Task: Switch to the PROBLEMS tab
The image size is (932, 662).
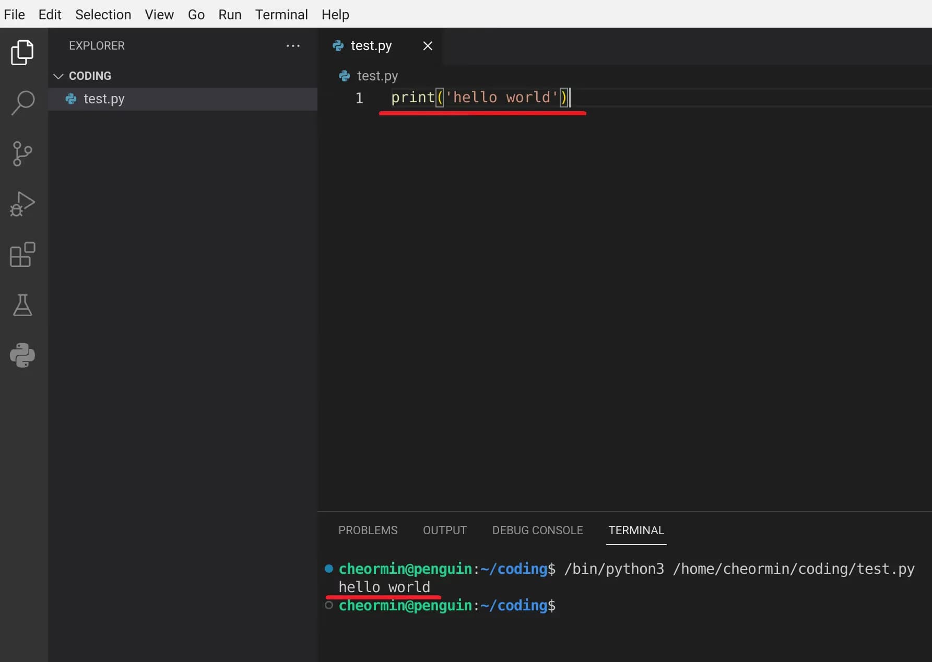Action: click(368, 530)
